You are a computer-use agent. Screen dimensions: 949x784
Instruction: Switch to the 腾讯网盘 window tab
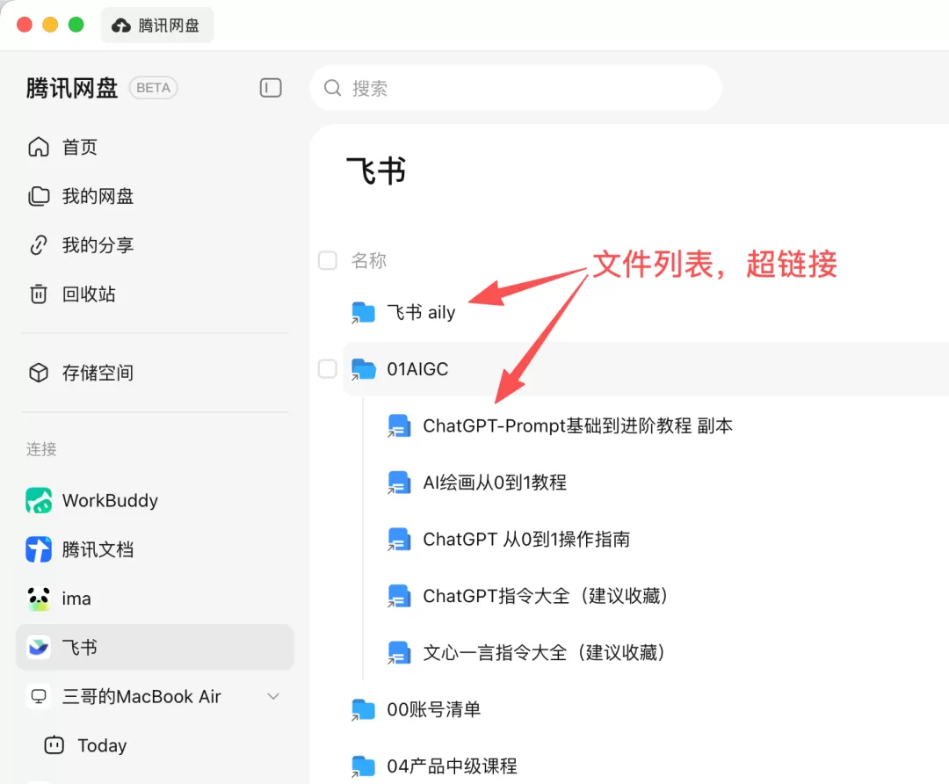pos(157,25)
